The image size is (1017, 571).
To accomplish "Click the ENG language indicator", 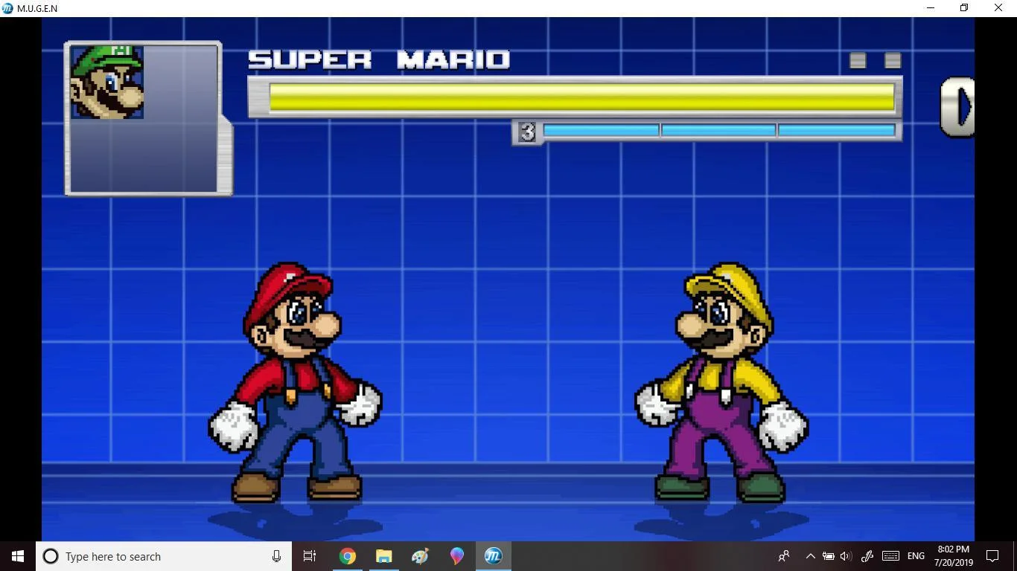I will click(916, 556).
